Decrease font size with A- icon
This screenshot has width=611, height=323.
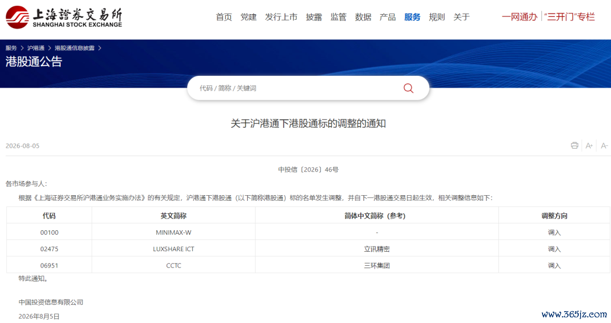pos(604,146)
